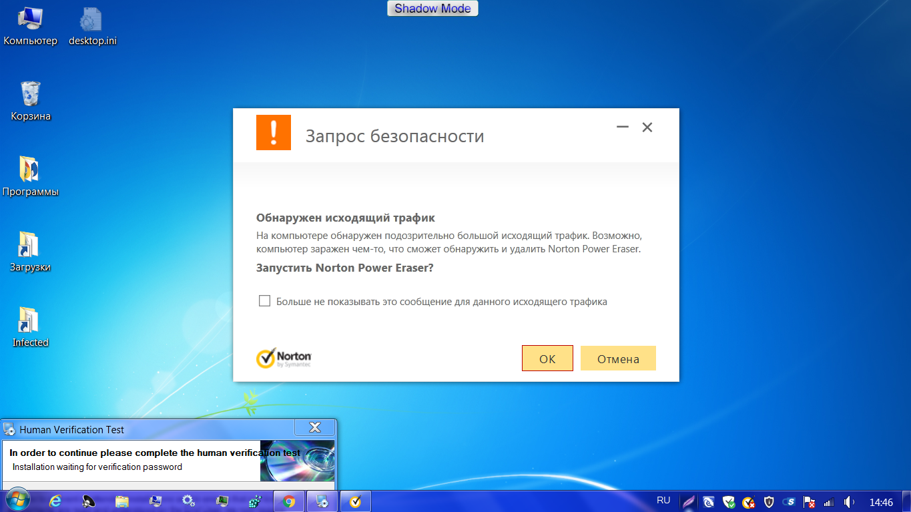Click the Show Desktop strip beside the clock

click(x=906, y=501)
